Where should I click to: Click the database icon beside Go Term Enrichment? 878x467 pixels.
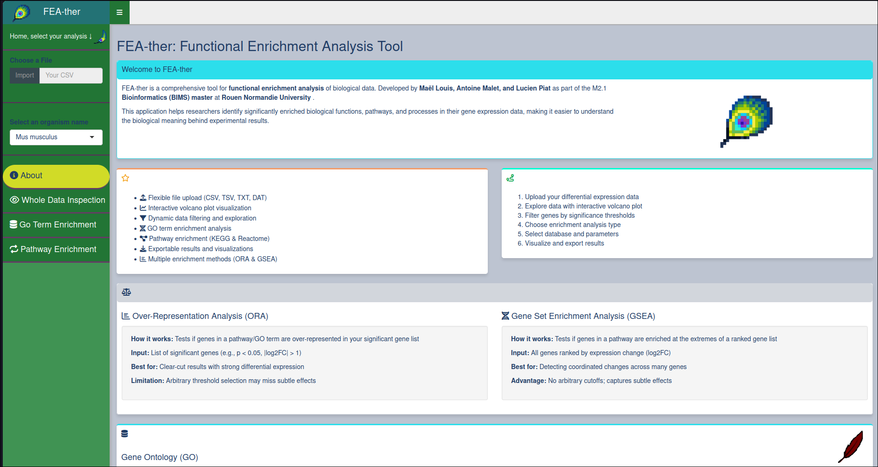[13, 225]
